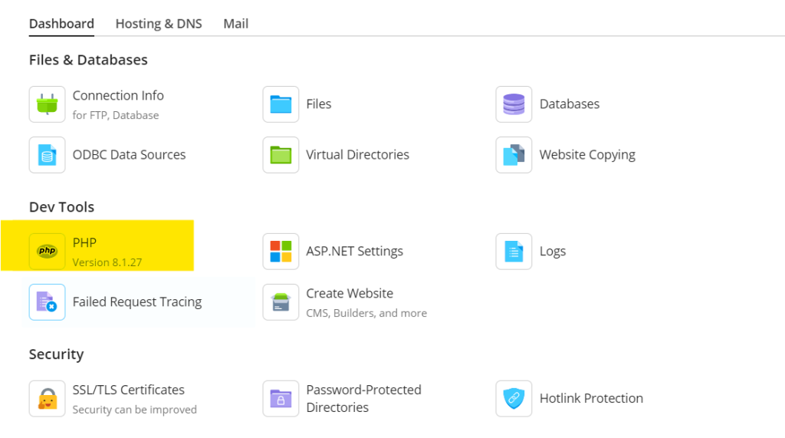785x438 pixels.
Task: Click the PHP logo icon
Action: (x=48, y=252)
